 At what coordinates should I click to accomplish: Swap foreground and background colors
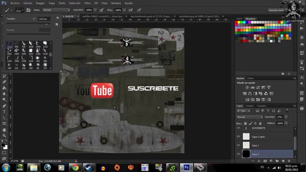point(6,140)
